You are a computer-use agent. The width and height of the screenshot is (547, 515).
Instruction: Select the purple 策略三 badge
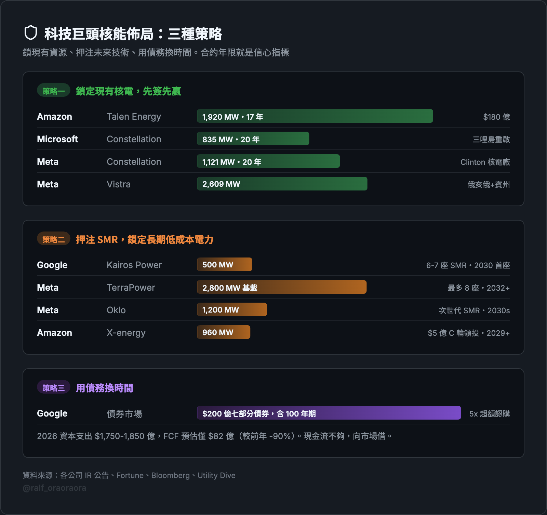[x=54, y=387]
